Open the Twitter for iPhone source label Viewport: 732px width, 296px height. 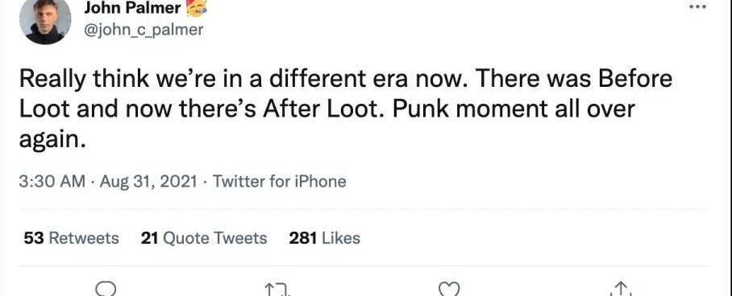280,181
